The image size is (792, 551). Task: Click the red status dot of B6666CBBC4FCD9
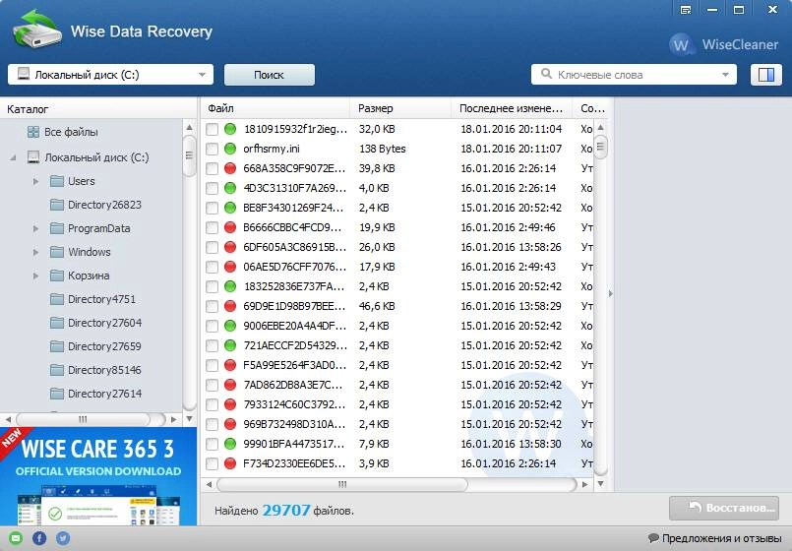pyautogui.click(x=230, y=227)
